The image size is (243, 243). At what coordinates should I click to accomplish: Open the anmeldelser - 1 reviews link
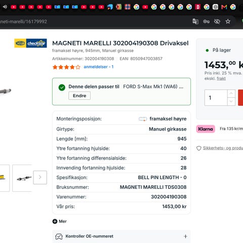click(99, 67)
